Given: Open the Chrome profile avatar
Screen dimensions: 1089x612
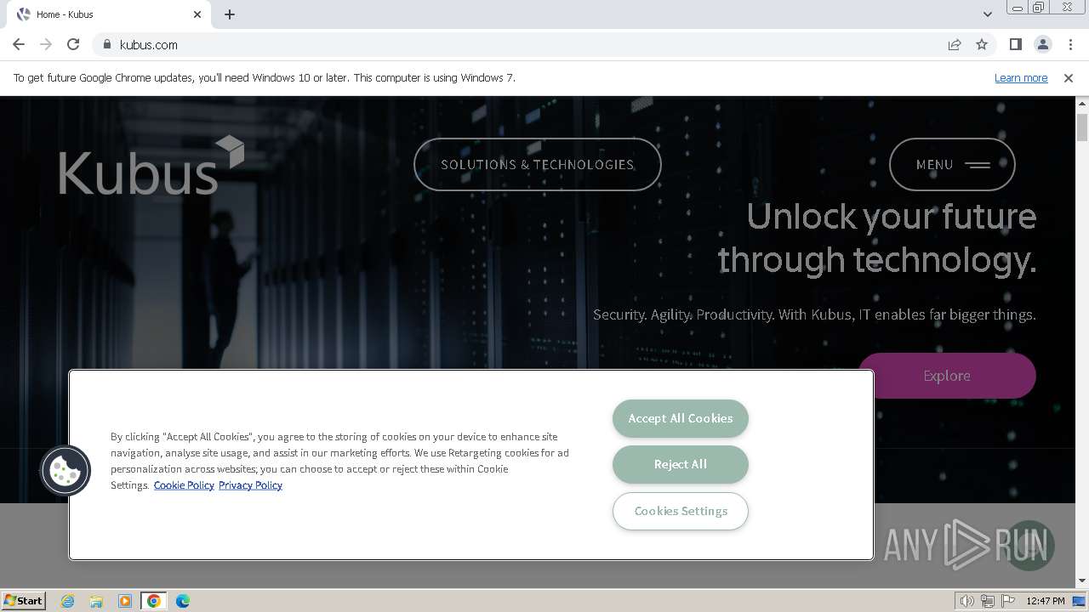Looking at the screenshot, I should (1042, 45).
